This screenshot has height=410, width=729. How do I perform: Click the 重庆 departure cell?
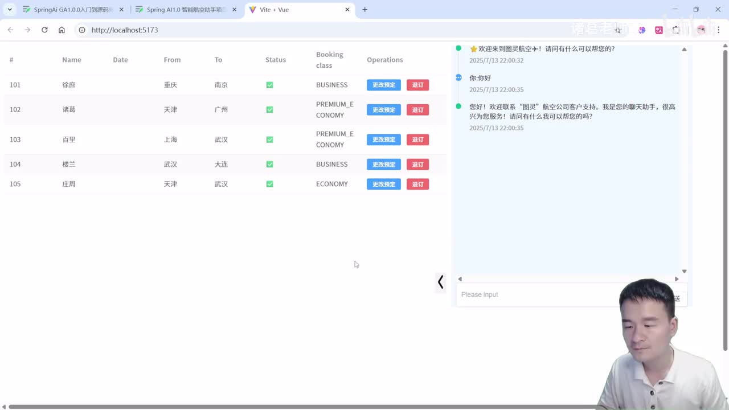(170, 85)
